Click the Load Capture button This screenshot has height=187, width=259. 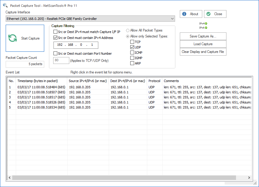(x=203, y=44)
